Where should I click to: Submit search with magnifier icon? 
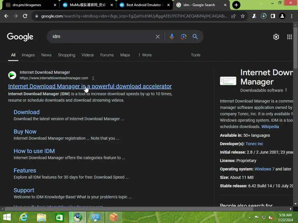(x=195, y=37)
